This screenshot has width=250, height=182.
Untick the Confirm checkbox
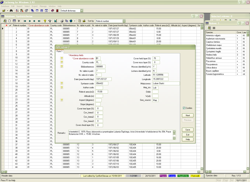[184, 108]
